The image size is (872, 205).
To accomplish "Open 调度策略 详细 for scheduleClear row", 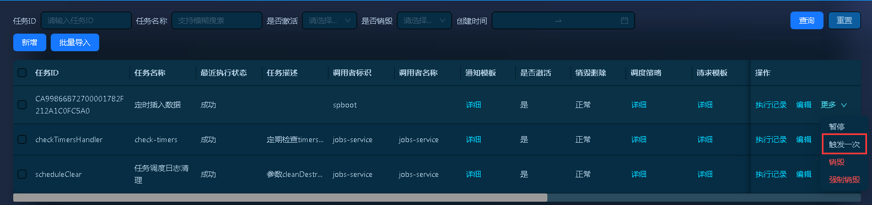I will (639, 174).
